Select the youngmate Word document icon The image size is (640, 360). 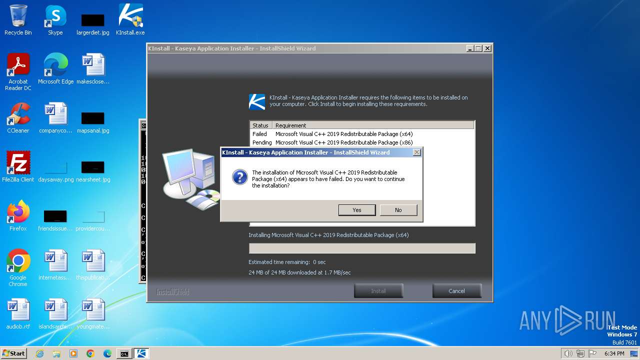93,314
